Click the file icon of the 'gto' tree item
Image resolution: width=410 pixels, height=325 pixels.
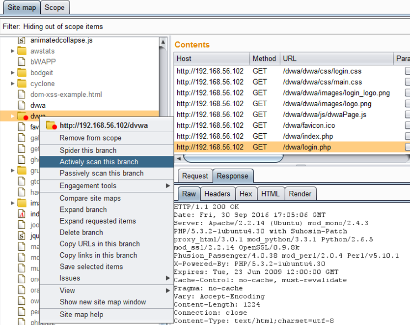[x=22, y=181]
